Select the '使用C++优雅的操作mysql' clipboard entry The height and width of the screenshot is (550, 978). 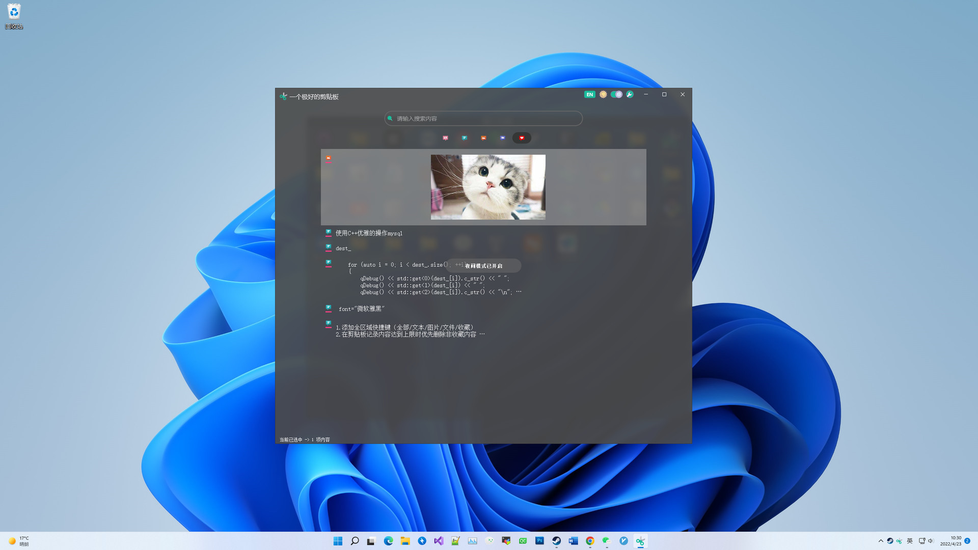pos(369,233)
